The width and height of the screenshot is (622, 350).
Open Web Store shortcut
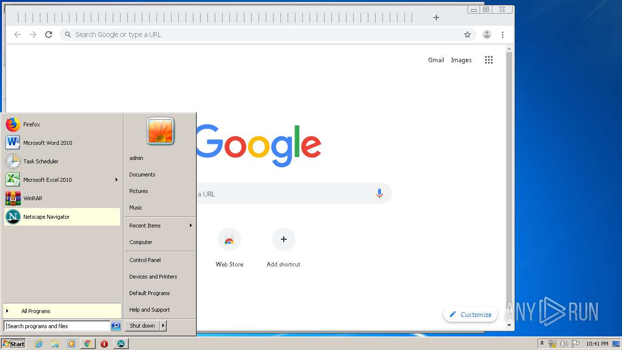pos(229,248)
